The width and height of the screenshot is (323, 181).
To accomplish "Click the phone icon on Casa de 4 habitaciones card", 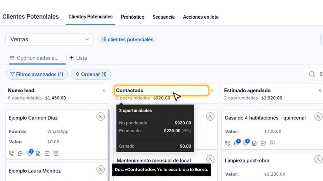I will coord(227,143).
